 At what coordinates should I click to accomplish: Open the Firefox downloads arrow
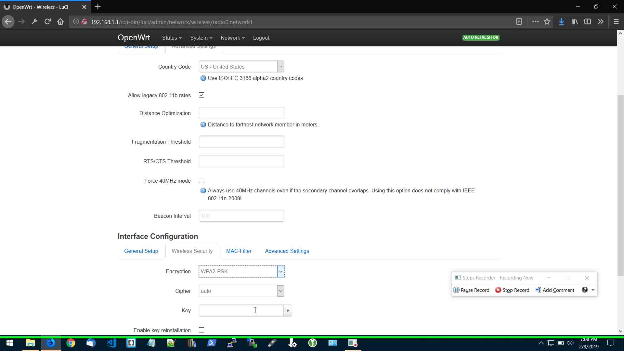coord(561,22)
